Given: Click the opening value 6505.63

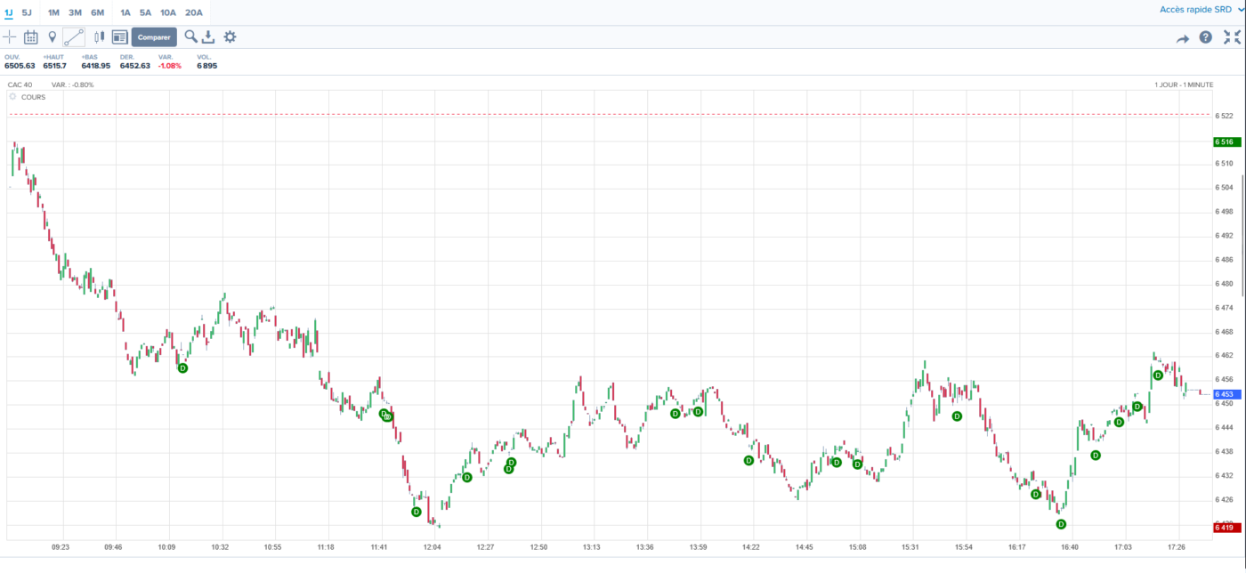Looking at the screenshot, I should (x=20, y=66).
